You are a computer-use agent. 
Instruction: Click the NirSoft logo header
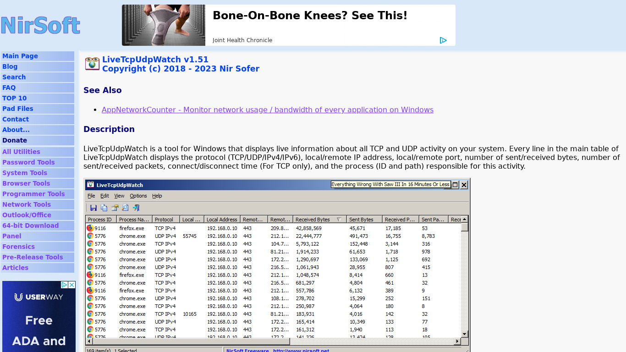(40, 25)
